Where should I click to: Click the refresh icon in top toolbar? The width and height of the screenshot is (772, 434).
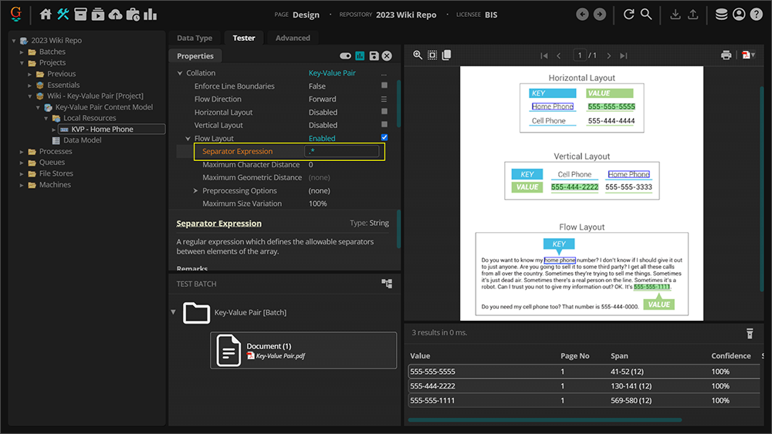click(x=628, y=14)
